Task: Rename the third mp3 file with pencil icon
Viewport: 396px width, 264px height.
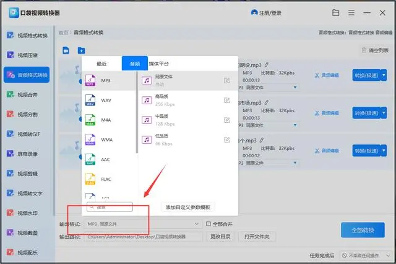Action: pyautogui.click(x=262, y=140)
